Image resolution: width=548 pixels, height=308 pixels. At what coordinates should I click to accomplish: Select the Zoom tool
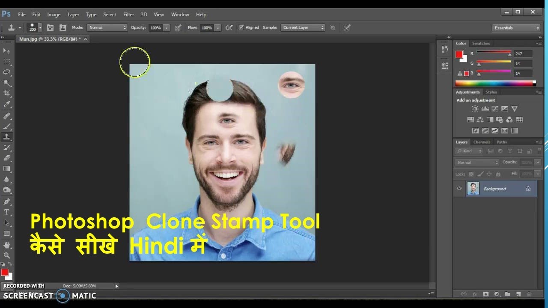pyautogui.click(x=7, y=255)
